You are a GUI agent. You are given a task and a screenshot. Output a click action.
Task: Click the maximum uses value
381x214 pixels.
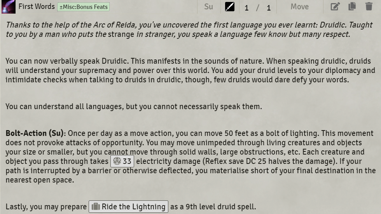tap(269, 8)
